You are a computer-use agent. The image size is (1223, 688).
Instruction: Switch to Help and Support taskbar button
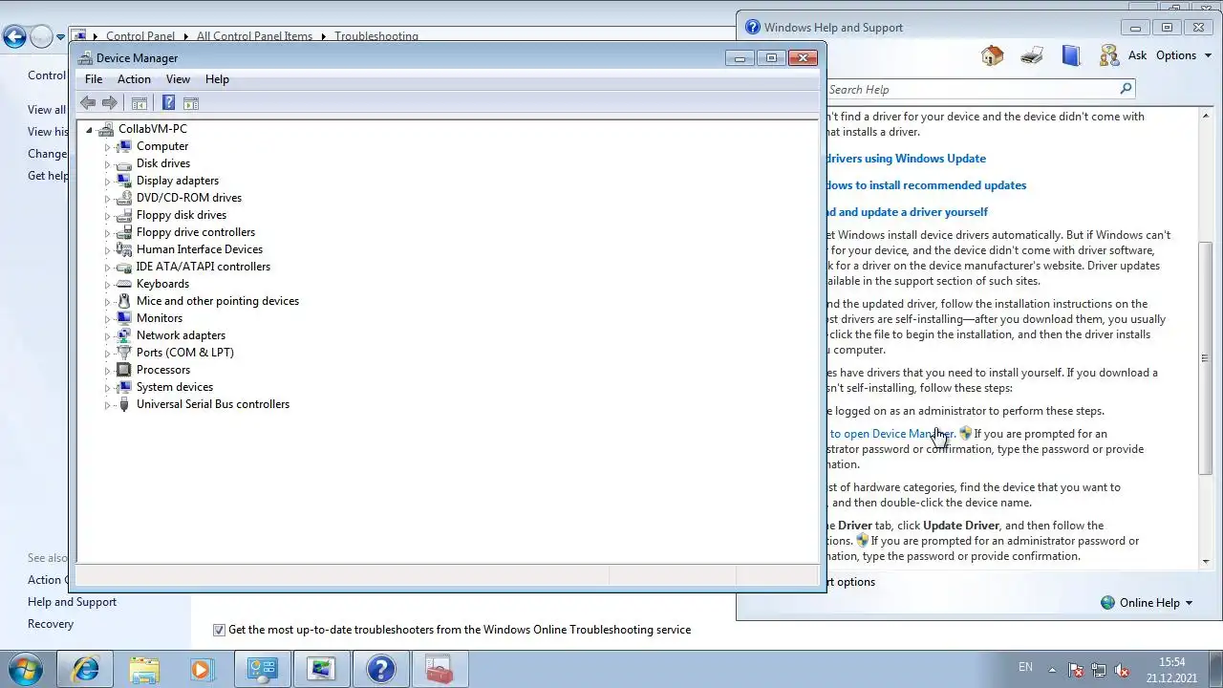[380, 669]
